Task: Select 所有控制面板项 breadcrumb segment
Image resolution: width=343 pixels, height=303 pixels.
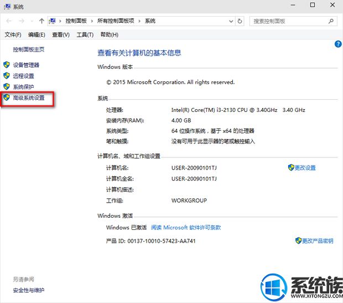Action: 116,21
